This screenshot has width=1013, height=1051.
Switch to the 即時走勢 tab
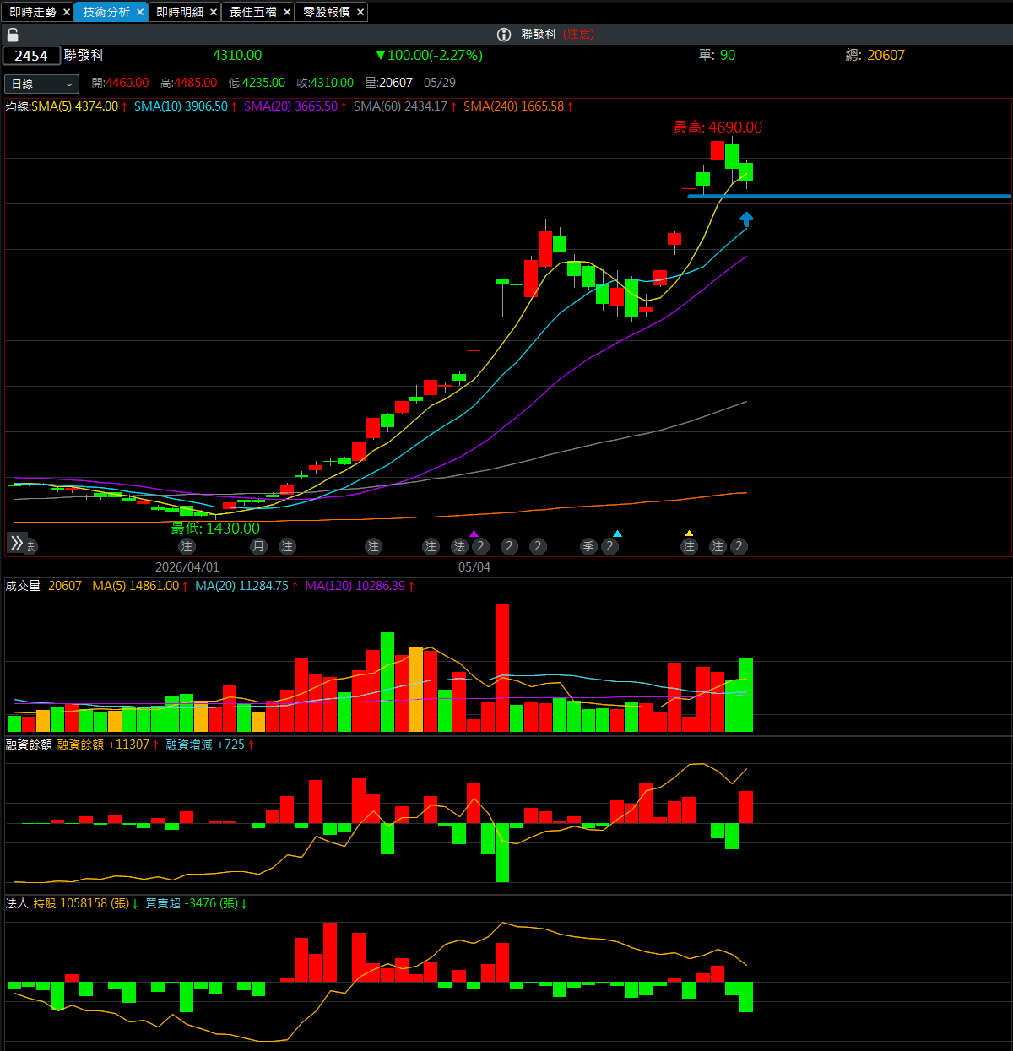(x=33, y=12)
